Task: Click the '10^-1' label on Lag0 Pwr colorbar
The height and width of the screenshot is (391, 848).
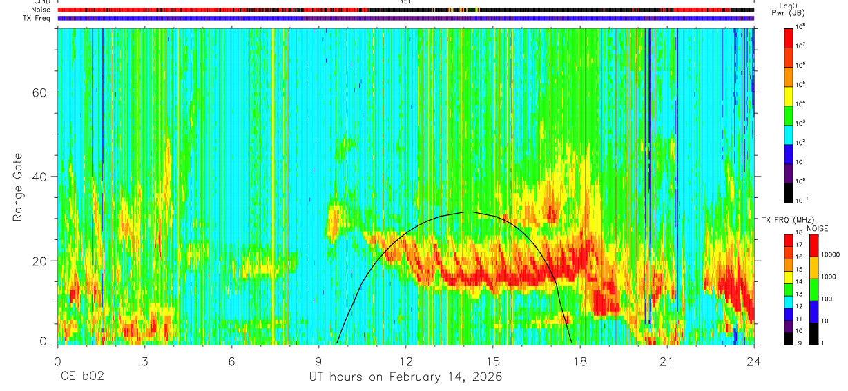Action: point(802,199)
